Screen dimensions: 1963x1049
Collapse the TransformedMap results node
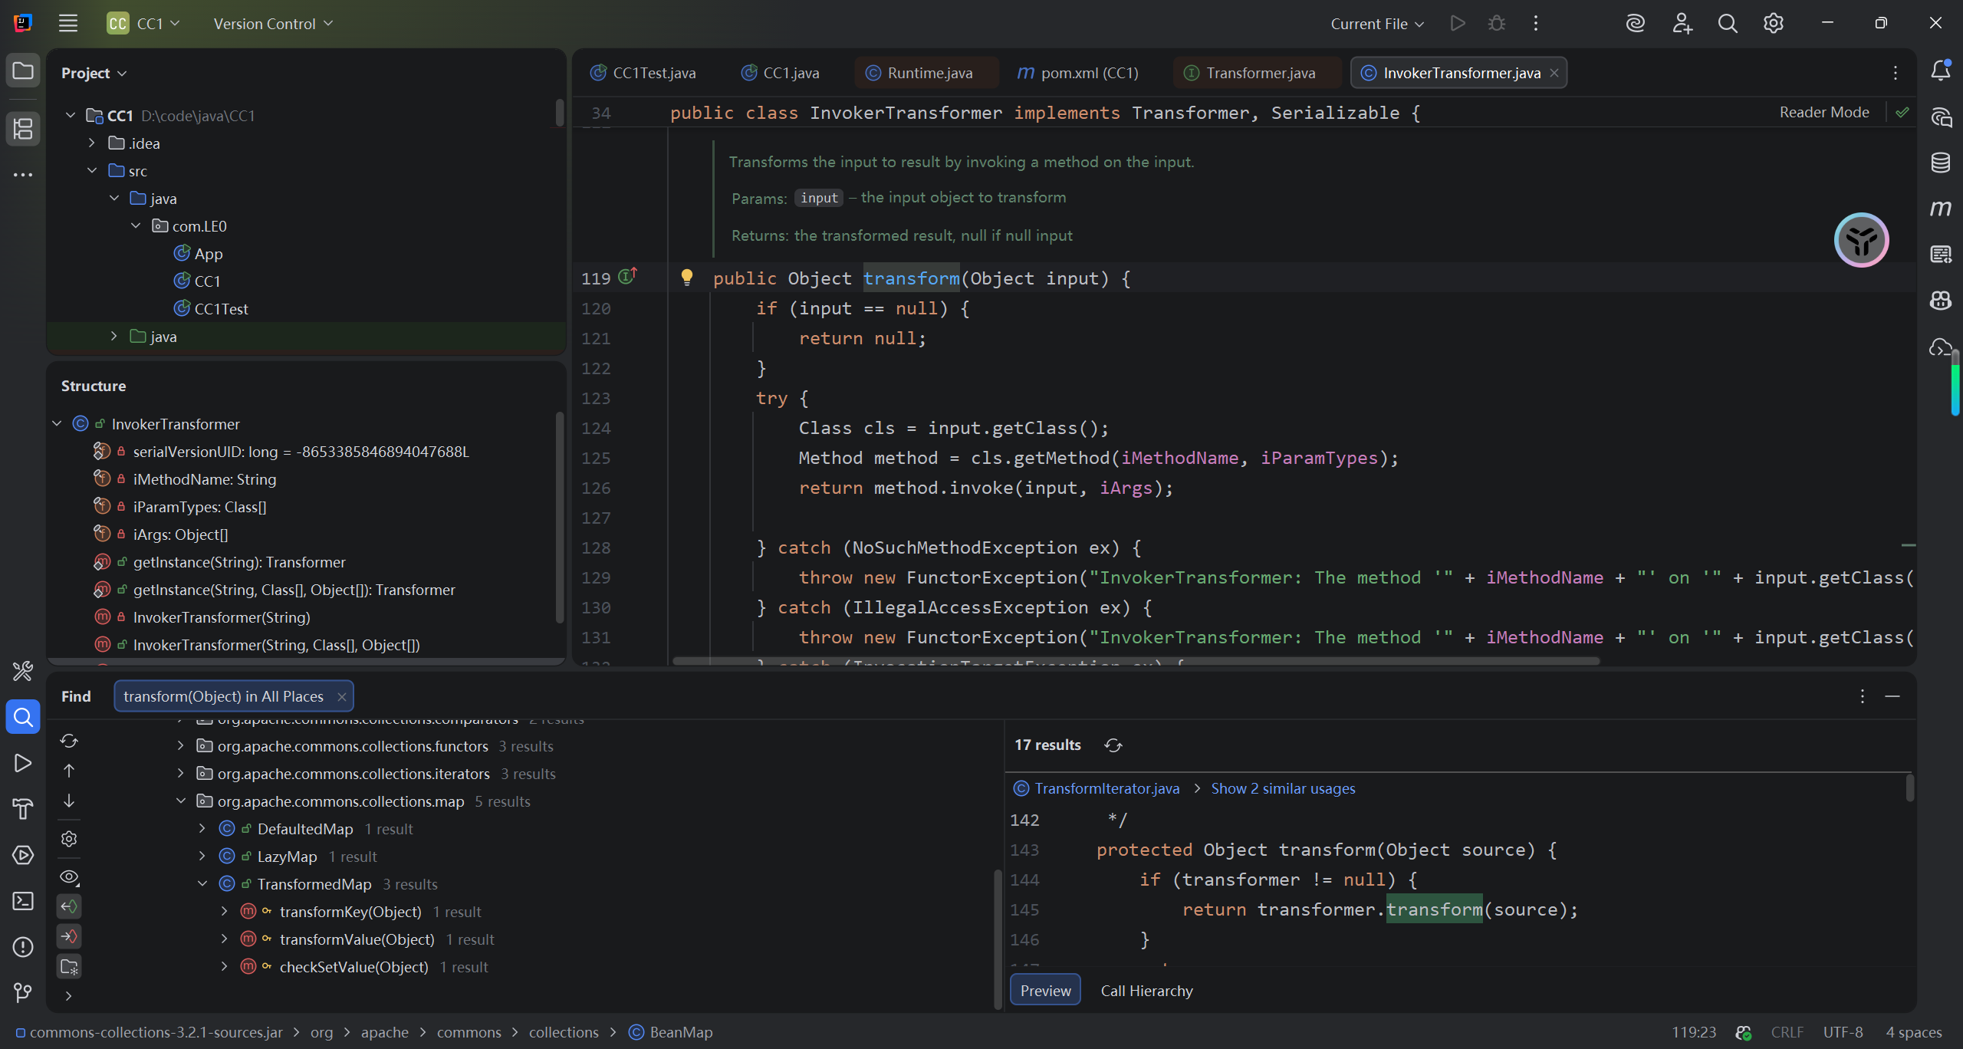pyautogui.click(x=202, y=884)
